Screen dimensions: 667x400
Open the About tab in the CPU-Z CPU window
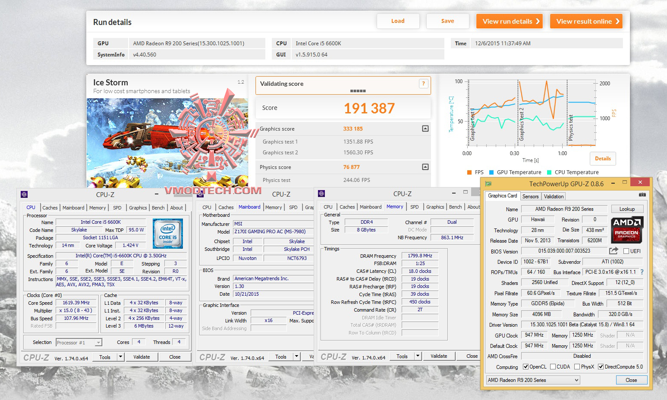point(176,208)
